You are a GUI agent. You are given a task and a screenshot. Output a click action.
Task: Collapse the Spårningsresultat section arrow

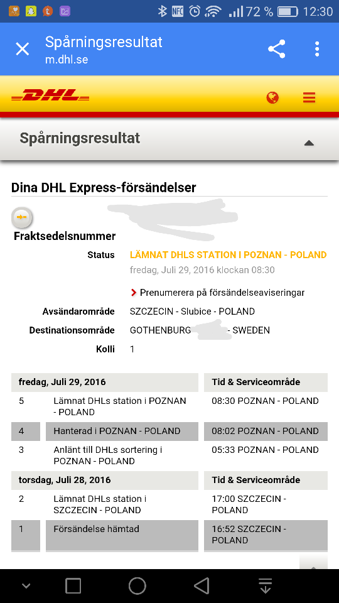tap(309, 143)
